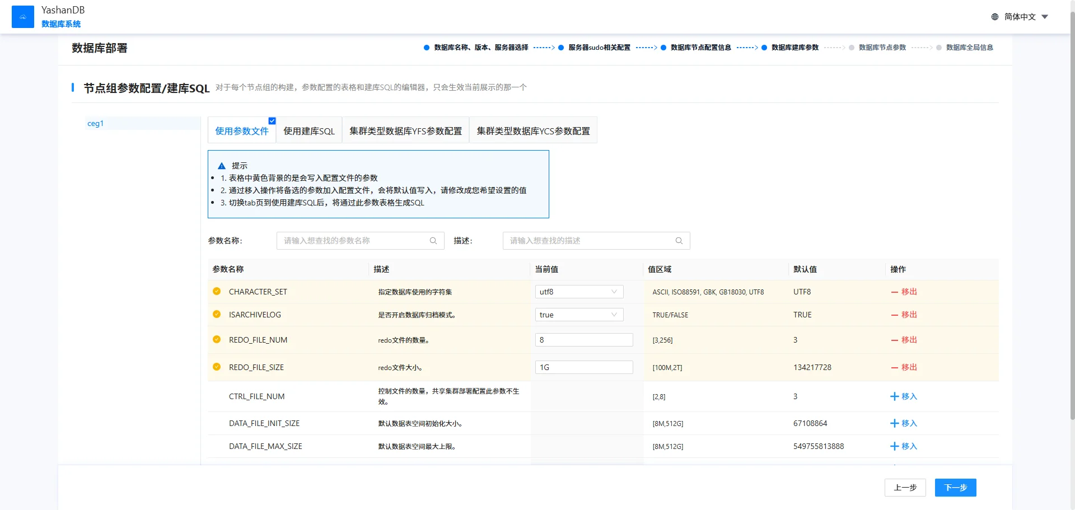Image resolution: width=1075 pixels, height=510 pixels.
Task: Toggle the yellow check on ISARCHIVELOG row
Action: coord(217,314)
